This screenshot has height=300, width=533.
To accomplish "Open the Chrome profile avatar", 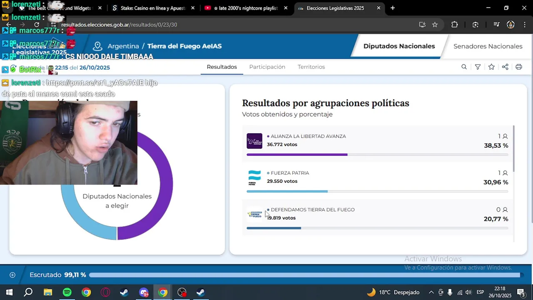I will (x=511, y=25).
